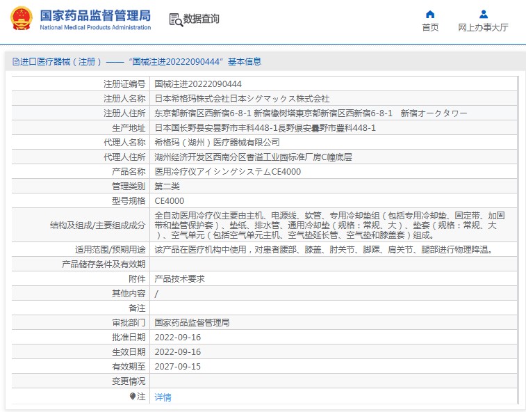Select expiry date 2027-09-15
Screen dimensions: 526x412
click(177, 367)
